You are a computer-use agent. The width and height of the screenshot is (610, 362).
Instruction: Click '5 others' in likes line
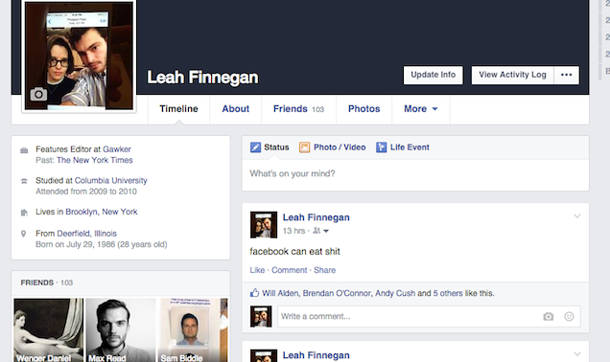click(449, 293)
